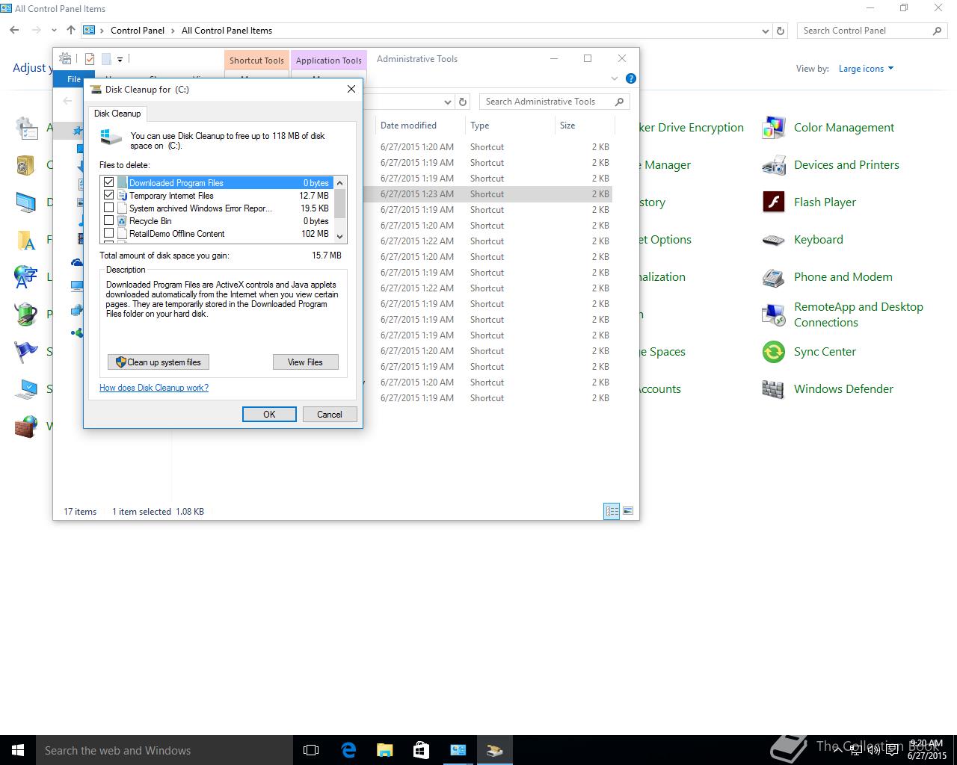This screenshot has height=765, width=957.
Task: Go up one level in Control Panel
Action: [71, 31]
